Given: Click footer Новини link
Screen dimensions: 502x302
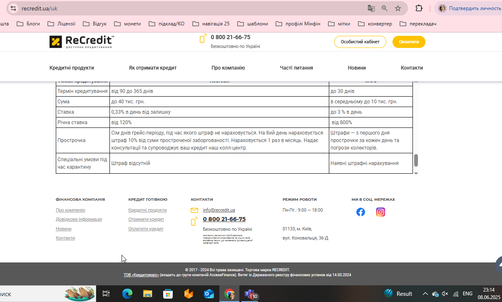Looking at the screenshot, I should (x=64, y=229).
